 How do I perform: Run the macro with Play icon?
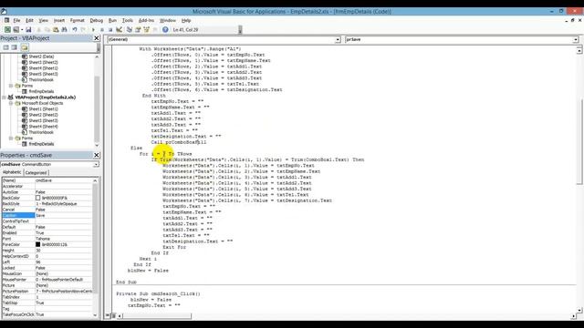[x=93, y=30]
